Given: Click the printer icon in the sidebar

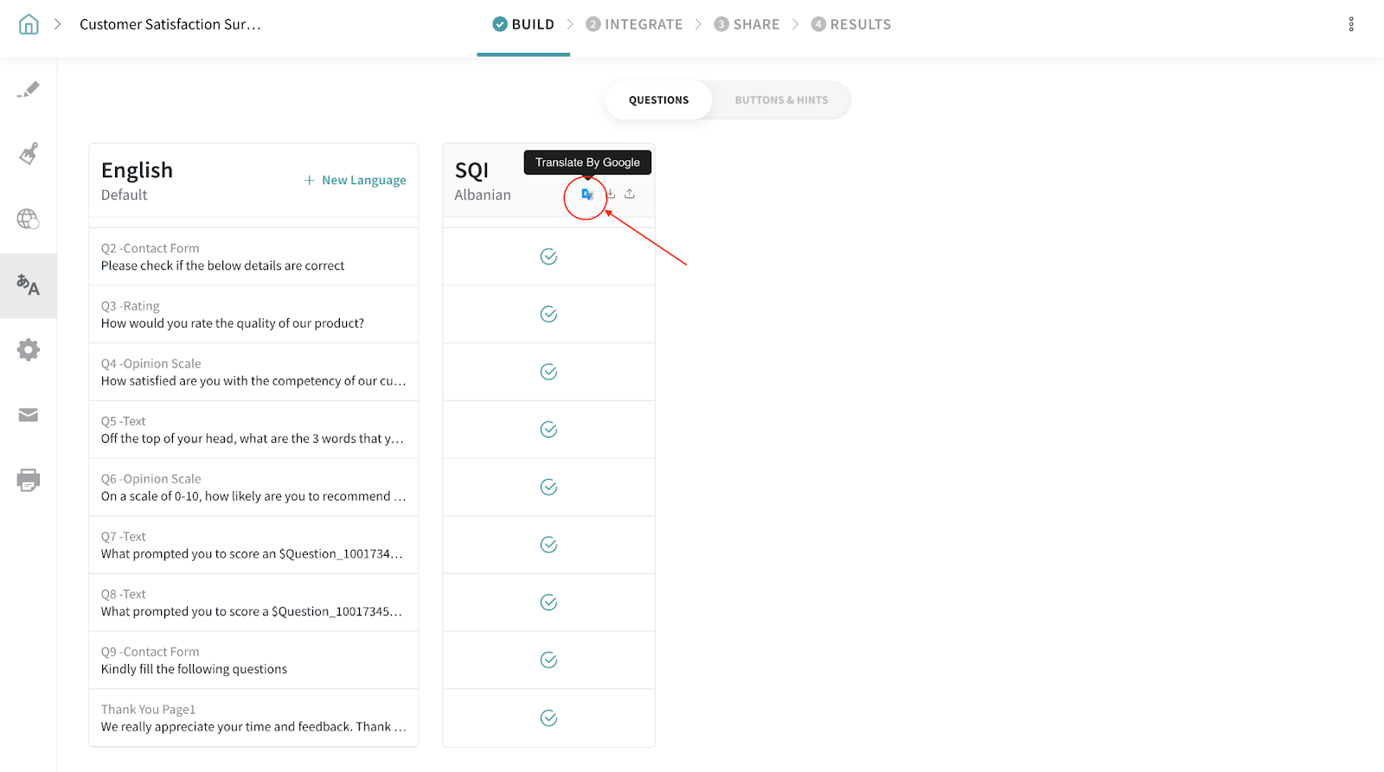Looking at the screenshot, I should click(29, 481).
